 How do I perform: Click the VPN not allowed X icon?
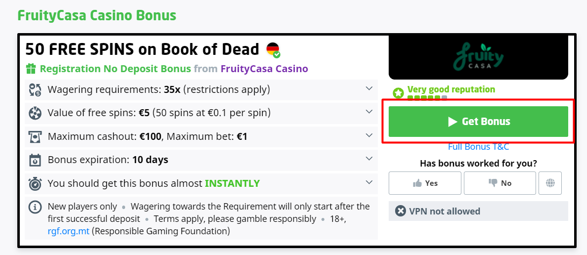click(x=401, y=211)
